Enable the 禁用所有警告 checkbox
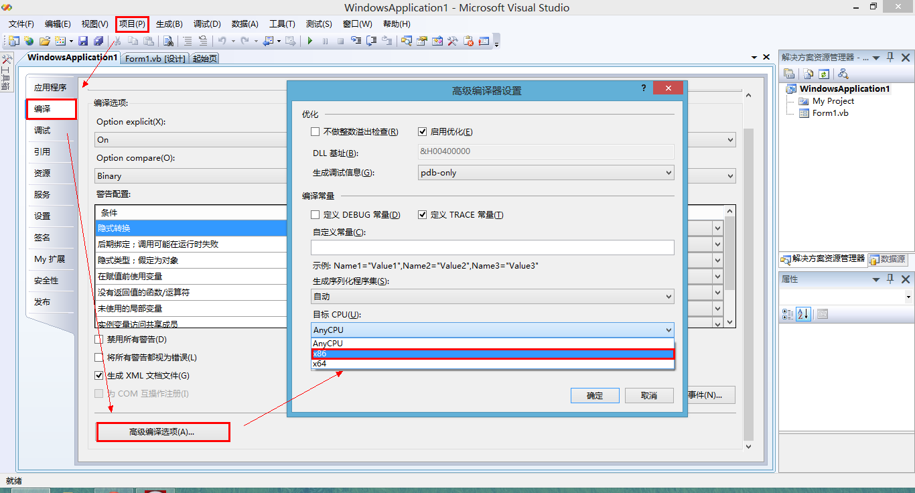Image resolution: width=915 pixels, height=493 pixels. coord(99,340)
